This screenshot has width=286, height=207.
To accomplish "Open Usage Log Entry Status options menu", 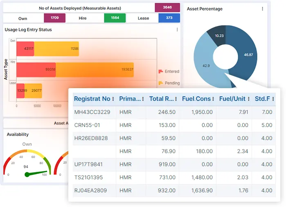I will 177,30.
